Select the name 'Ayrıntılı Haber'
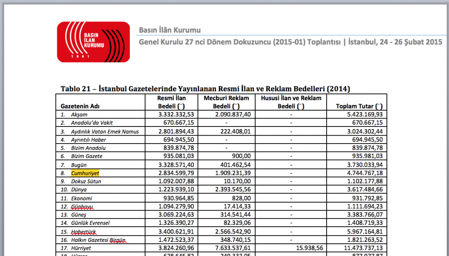 89,140
